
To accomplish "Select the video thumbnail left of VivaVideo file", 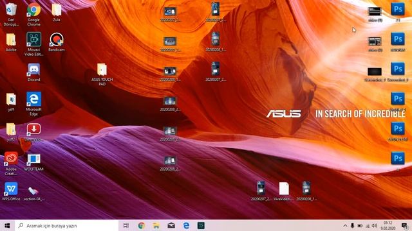I will 261,188.
